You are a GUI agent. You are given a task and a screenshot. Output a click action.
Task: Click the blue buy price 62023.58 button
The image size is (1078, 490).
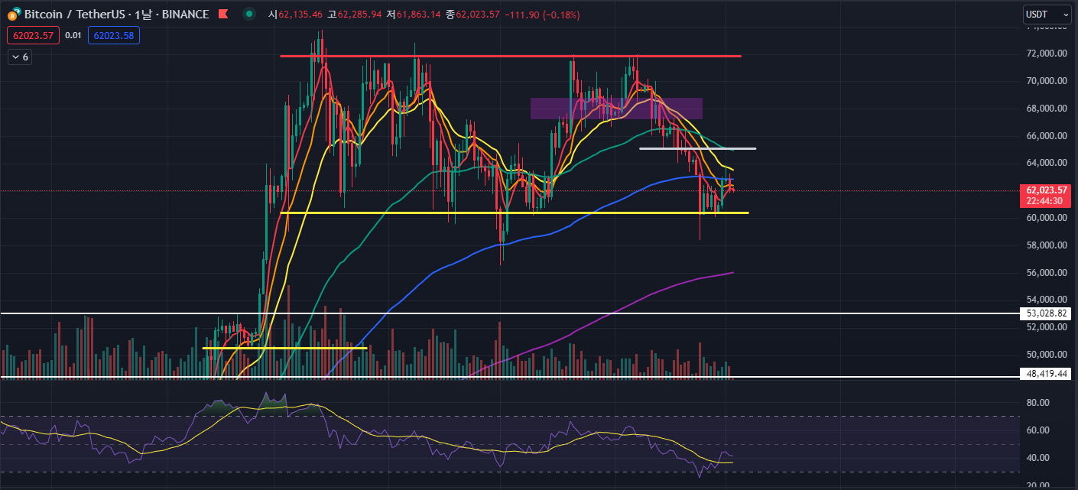113,35
